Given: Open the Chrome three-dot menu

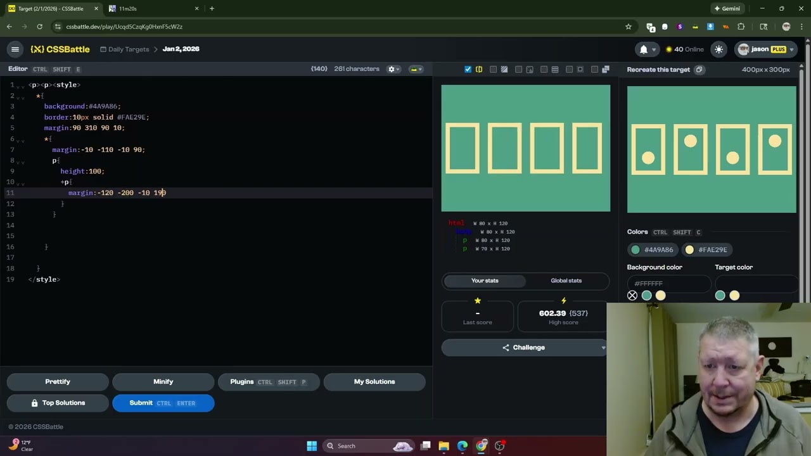Looking at the screenshot, I should coord(802,27).
